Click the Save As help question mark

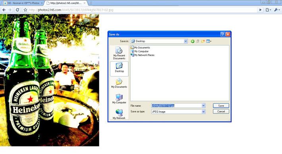point(223,34)
